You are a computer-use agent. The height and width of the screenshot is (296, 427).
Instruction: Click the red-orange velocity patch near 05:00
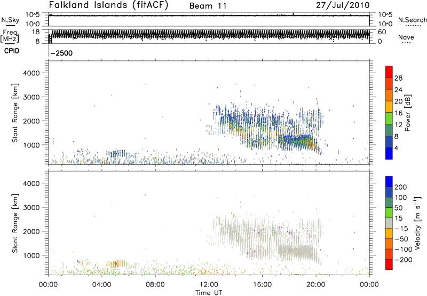click(116, 263)
